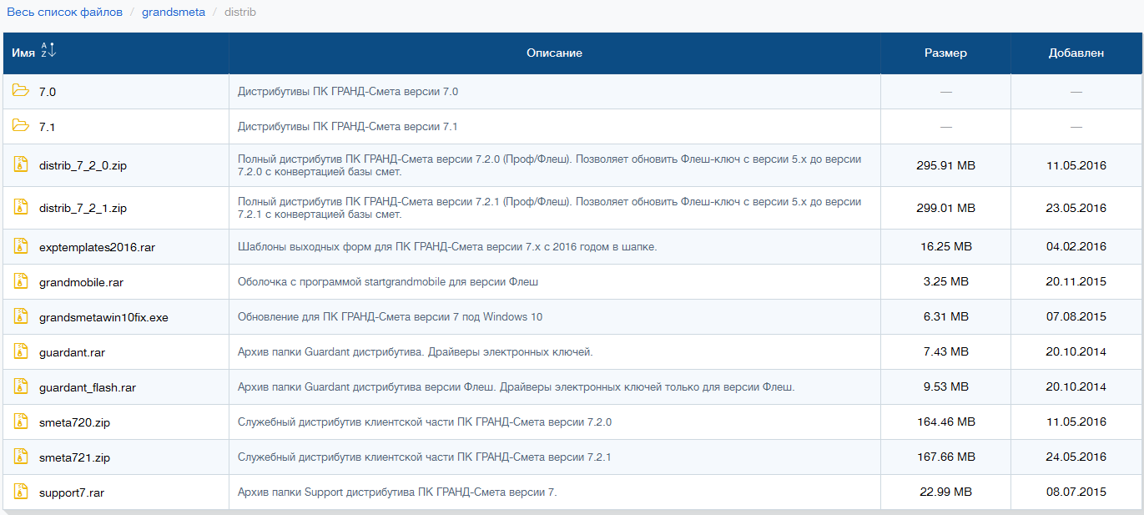Open the 7.1 folder
Viewport: 1144px width, 515px height.
click(47, 127)
